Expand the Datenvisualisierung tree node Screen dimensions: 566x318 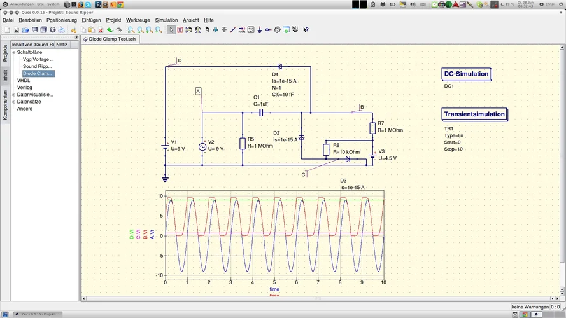[13, 95]
